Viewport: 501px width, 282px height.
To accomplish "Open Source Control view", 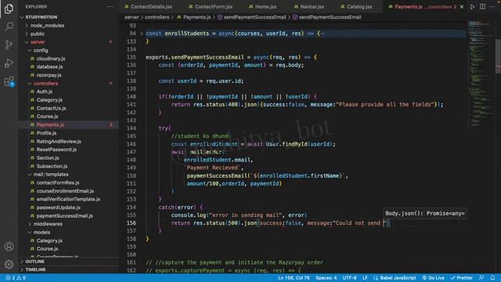I will tap(9, 45).
